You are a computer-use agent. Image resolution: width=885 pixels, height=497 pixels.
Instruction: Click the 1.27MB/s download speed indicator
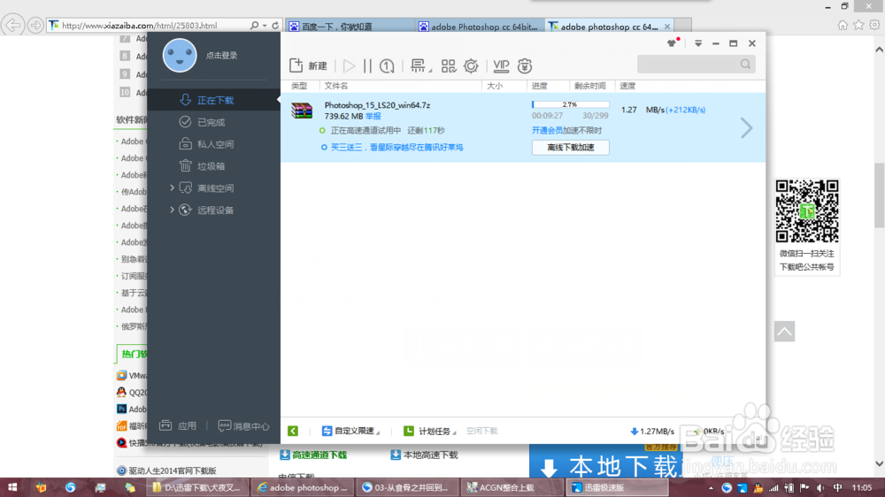[652, 432]
